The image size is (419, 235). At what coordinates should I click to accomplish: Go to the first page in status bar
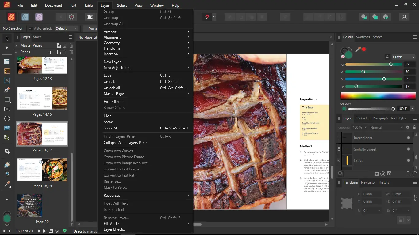tap(4, 231)
